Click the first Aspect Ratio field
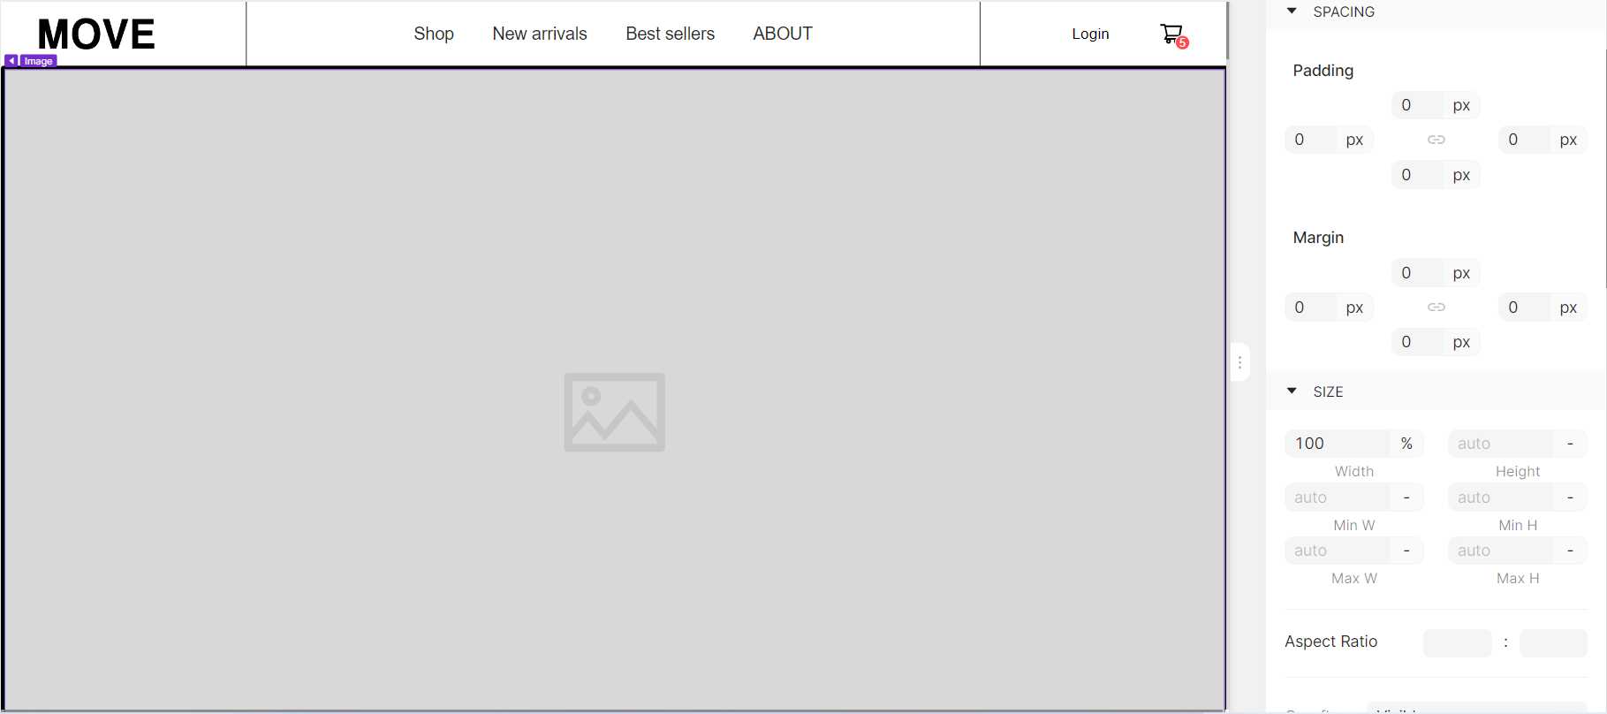This screenshot has width=1607, height=714. (1458, 642)
